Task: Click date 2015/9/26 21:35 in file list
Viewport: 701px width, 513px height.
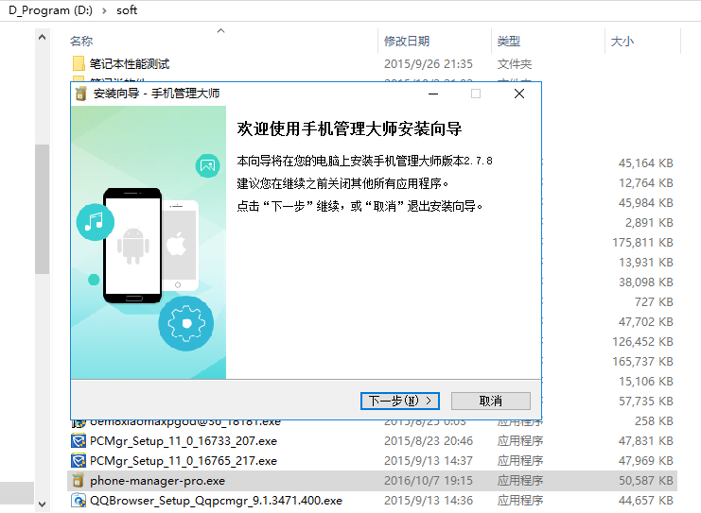Action: [429, 64]
